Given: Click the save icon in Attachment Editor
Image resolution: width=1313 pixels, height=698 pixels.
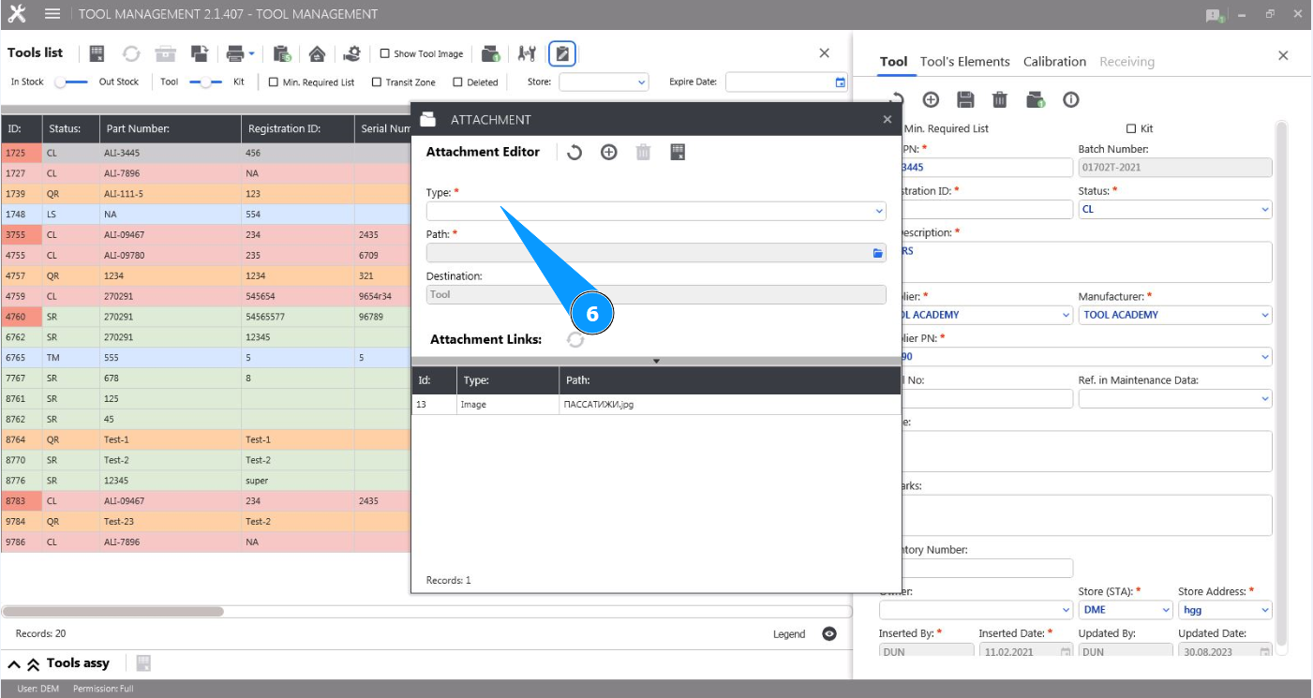Looking at the screenshot, I should 679,152.
